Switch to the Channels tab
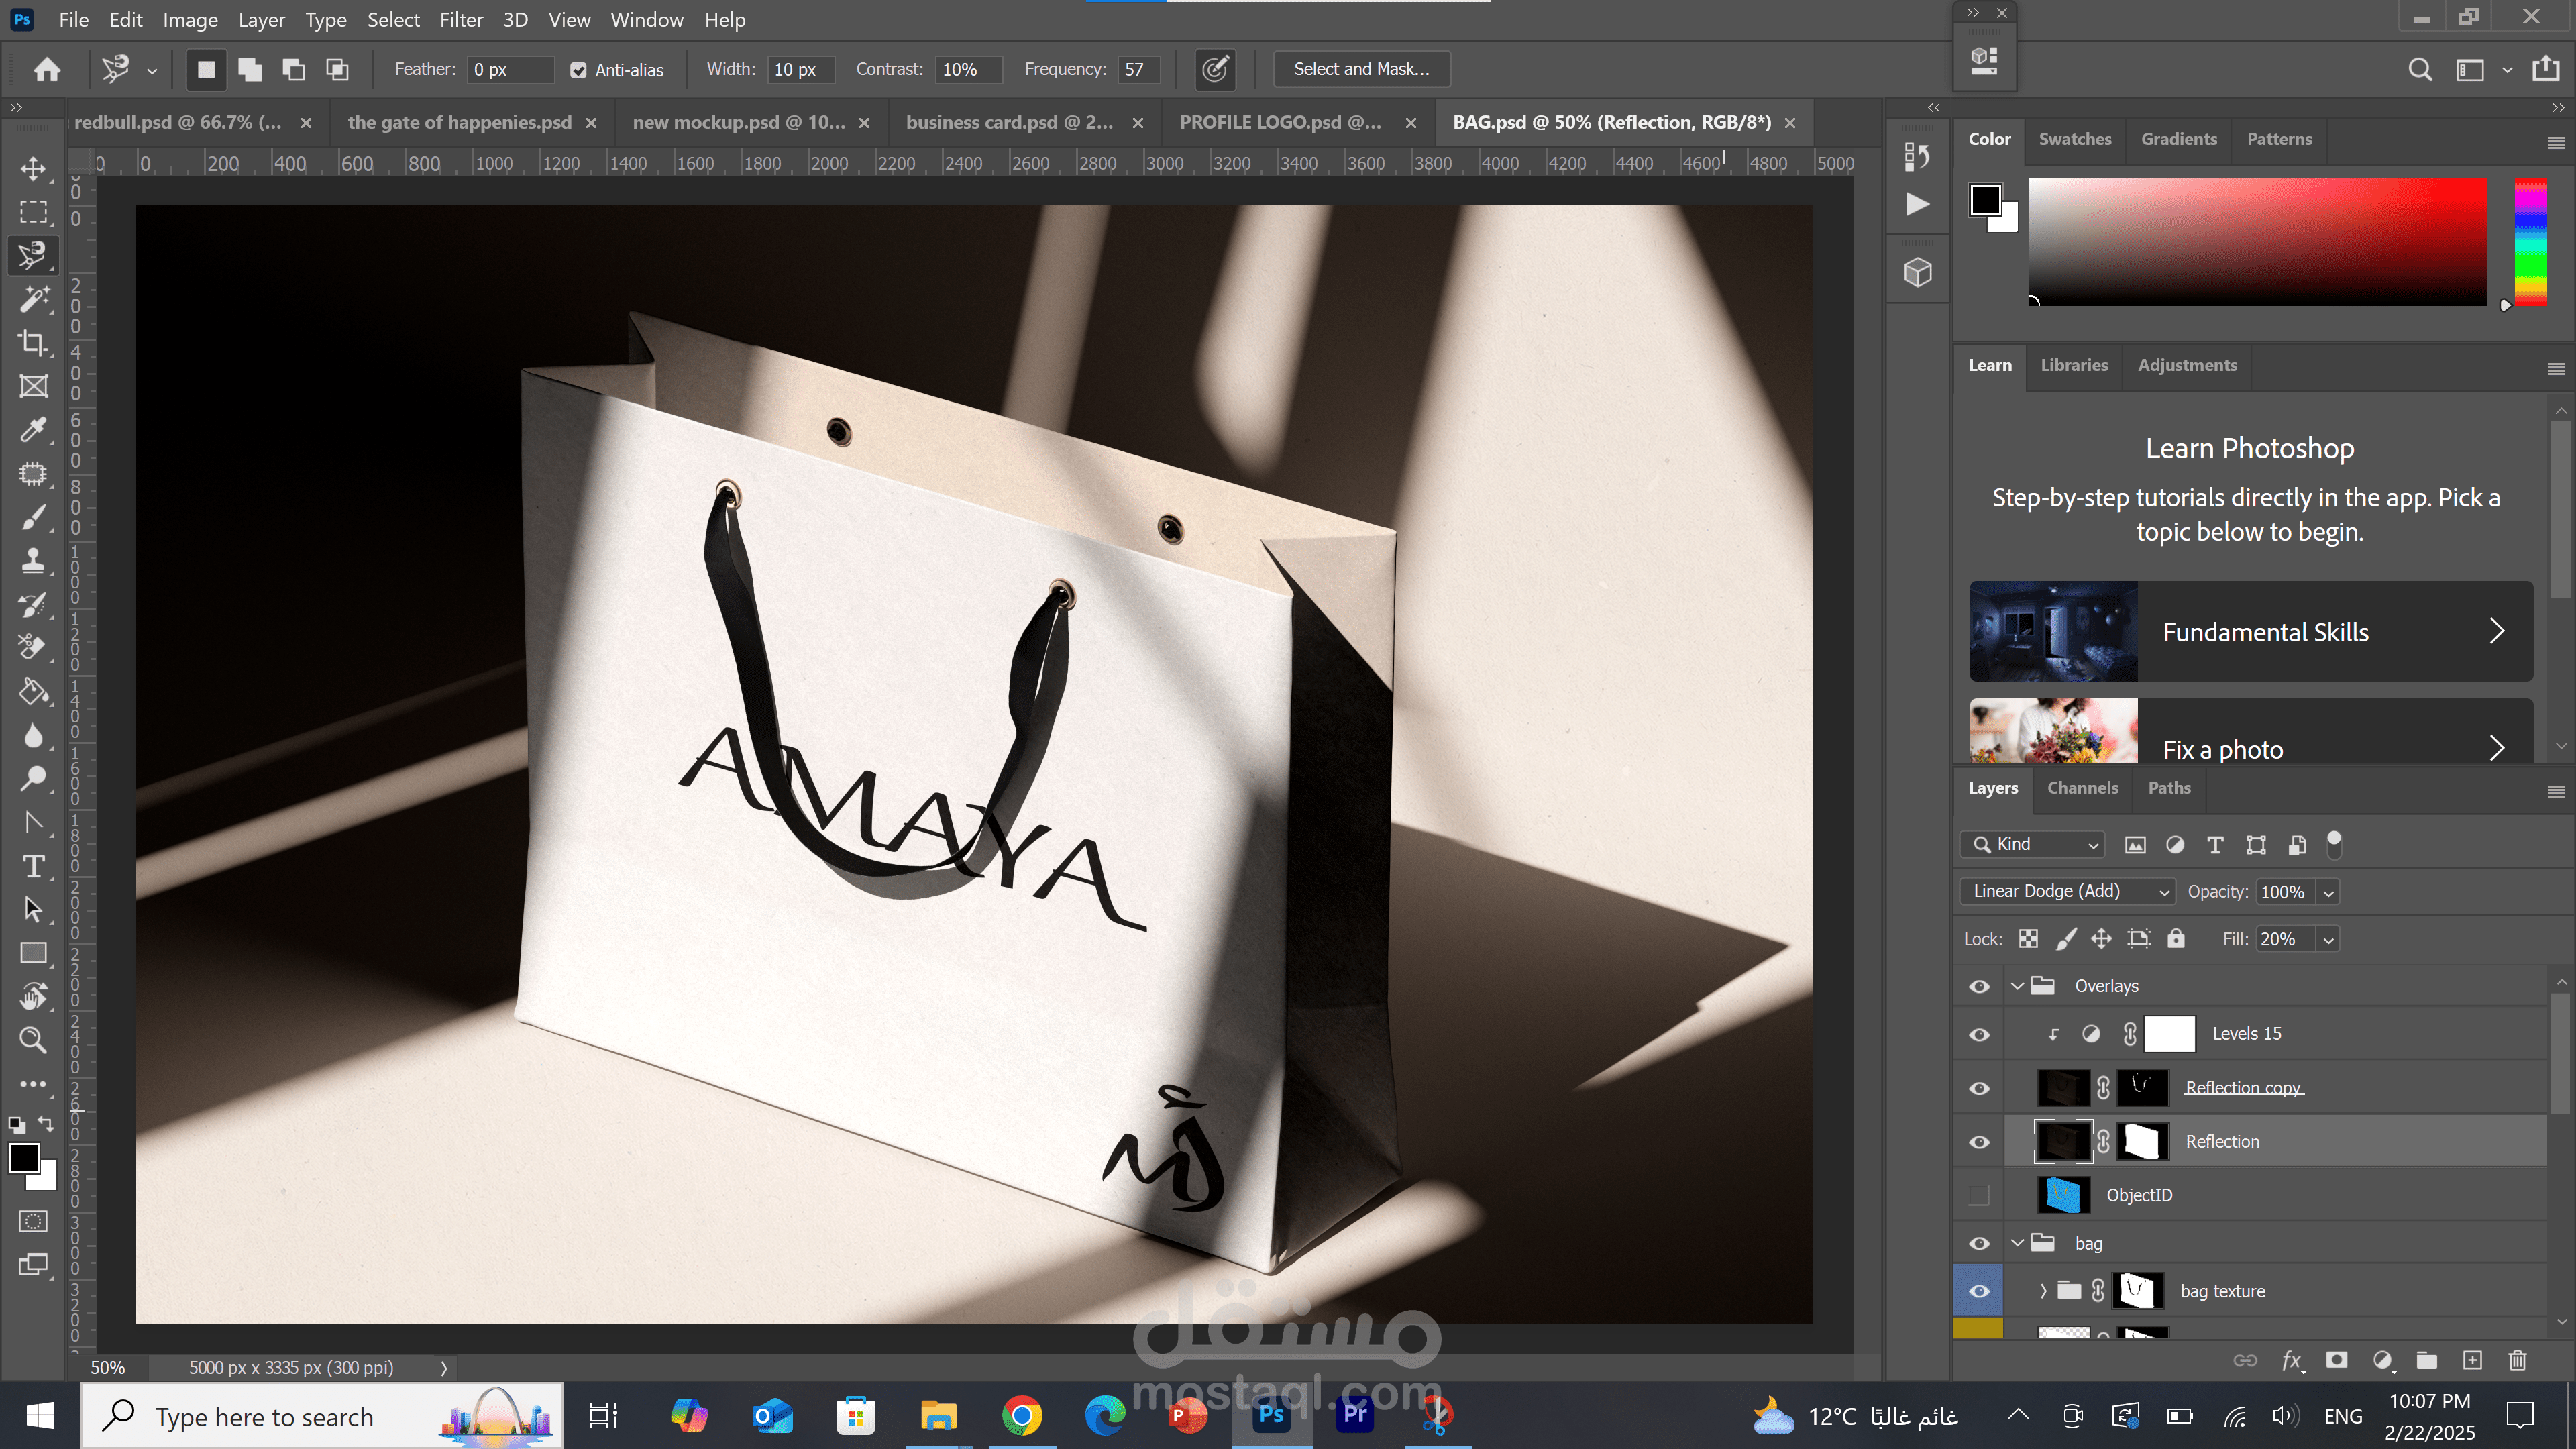The height and width of the screenshot is (1449, 2576). 2082,788
